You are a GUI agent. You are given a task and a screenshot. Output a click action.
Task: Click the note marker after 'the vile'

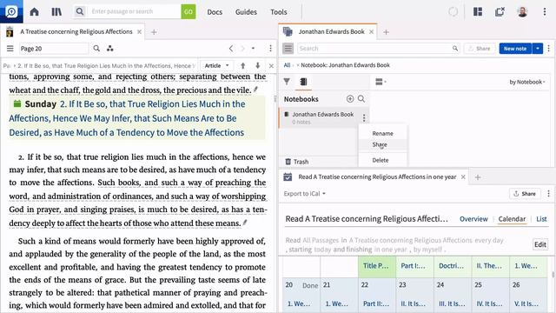[x=255, y=90]
